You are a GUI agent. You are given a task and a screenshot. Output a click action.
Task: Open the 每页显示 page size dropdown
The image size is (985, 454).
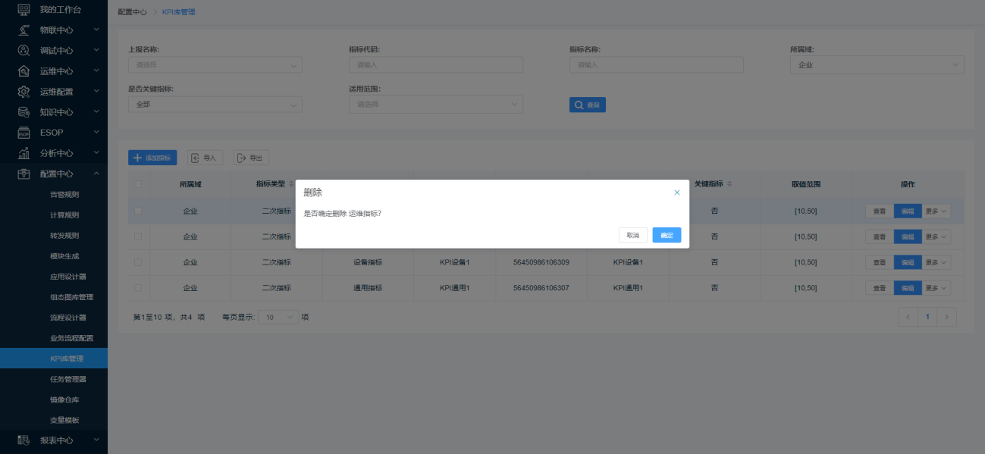tap(279, 318)
